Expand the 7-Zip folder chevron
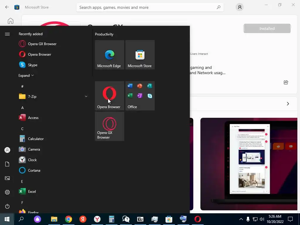300x225 pixels. [x=86, y=96]
